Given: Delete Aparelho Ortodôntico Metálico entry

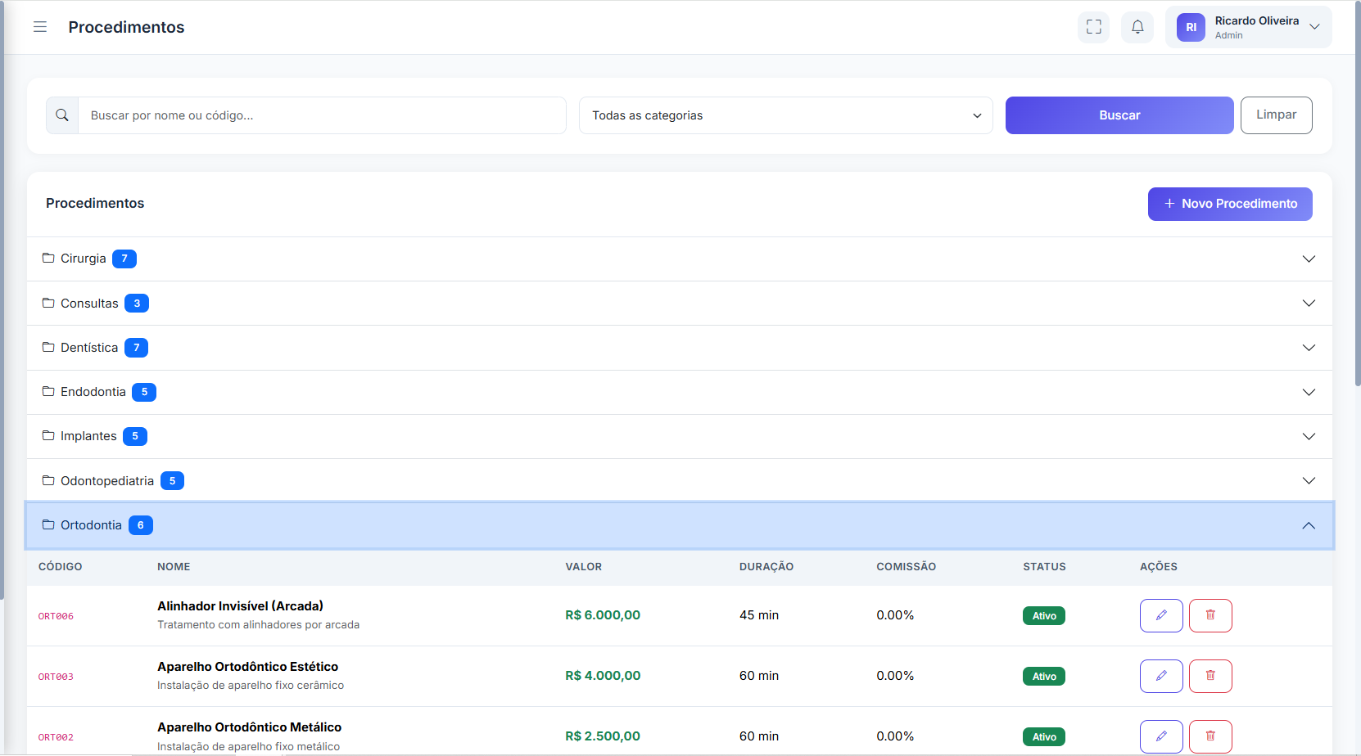Looking at the screenshot, I should pyautogui.click(x=1210, y=736).
